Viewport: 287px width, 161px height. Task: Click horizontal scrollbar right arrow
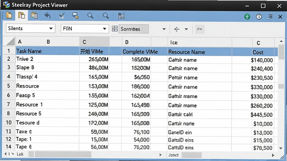(160, 155)
